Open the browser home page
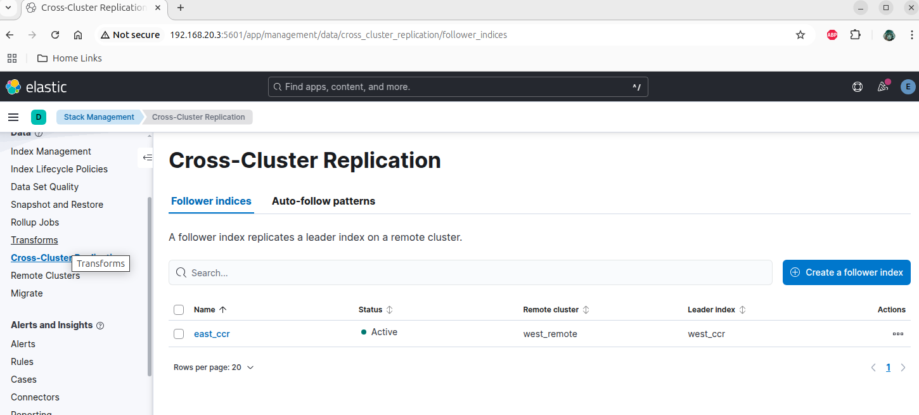 (x=78, y=35)
